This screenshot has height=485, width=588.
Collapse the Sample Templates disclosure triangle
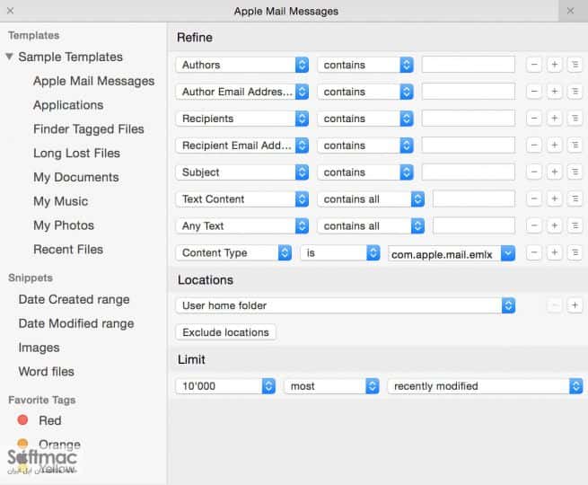9,57
